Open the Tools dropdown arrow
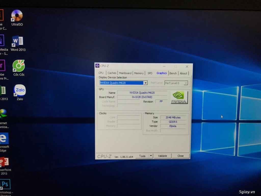 tap(151, 156)
